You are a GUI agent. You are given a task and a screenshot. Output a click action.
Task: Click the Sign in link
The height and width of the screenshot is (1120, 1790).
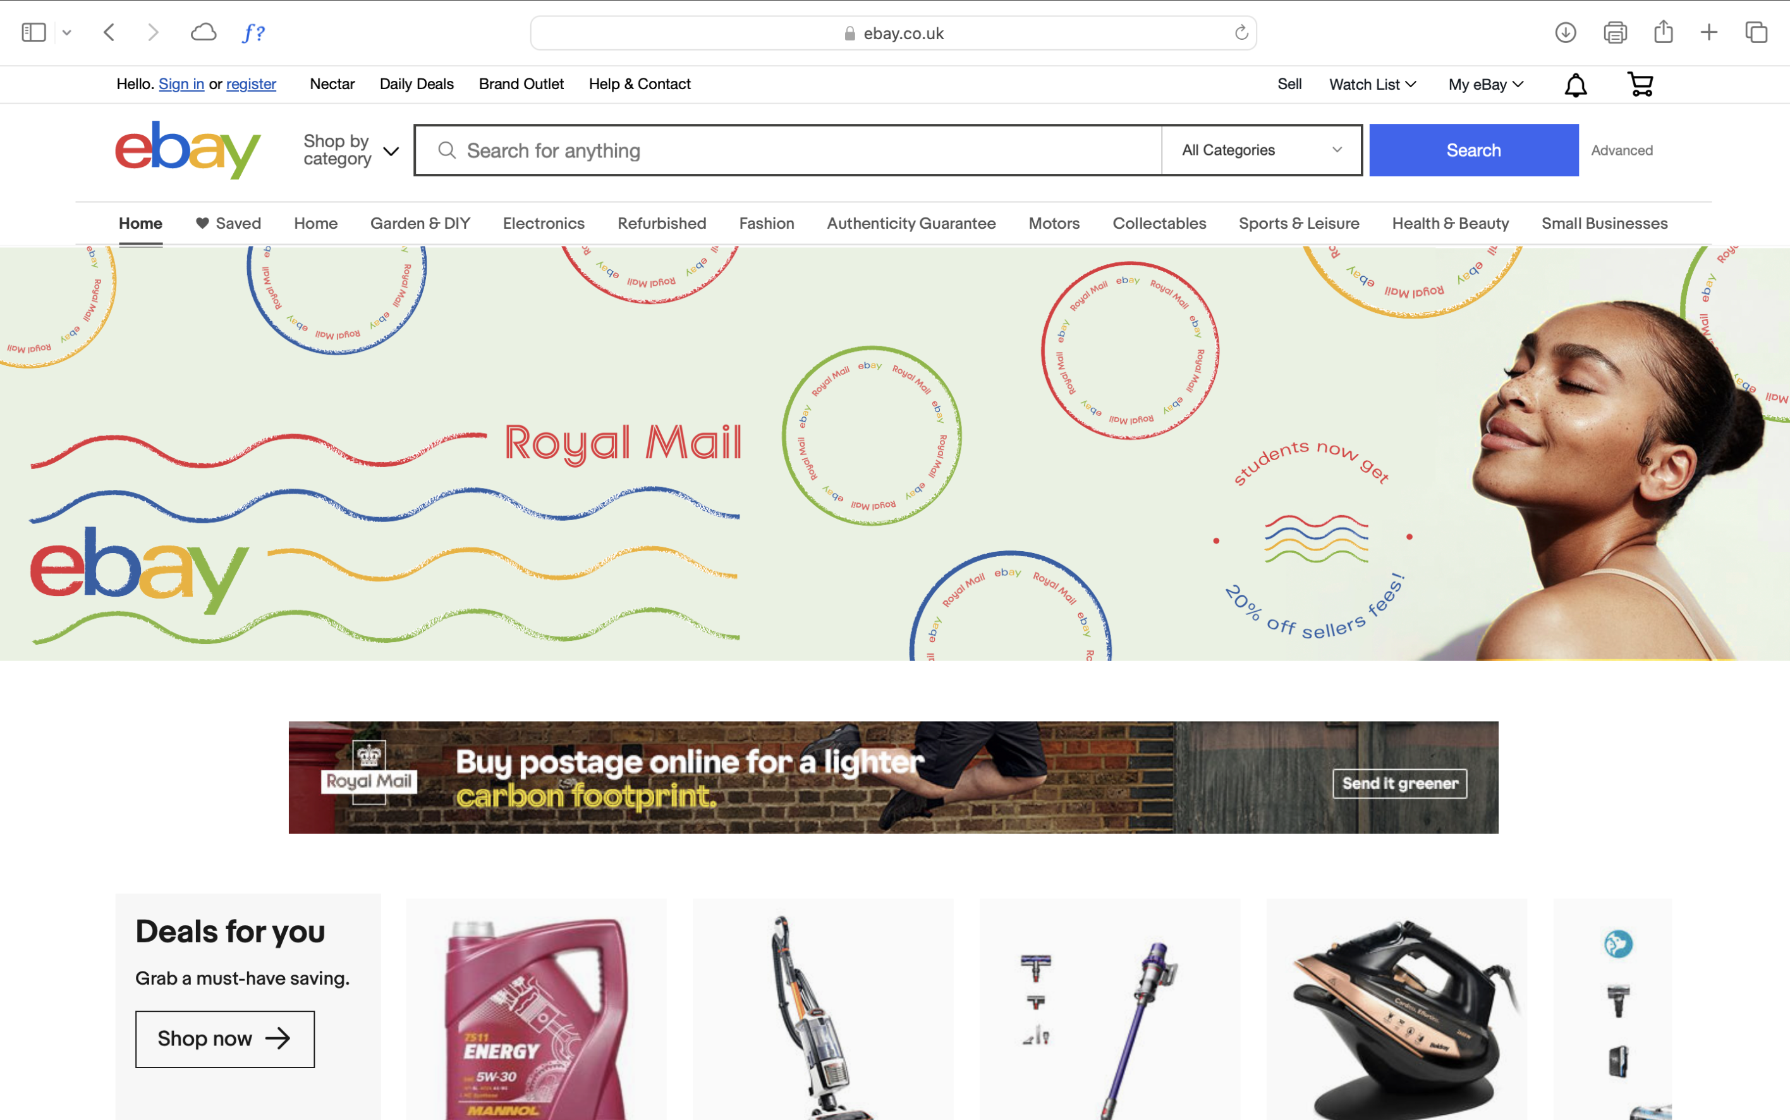[181, 85]
